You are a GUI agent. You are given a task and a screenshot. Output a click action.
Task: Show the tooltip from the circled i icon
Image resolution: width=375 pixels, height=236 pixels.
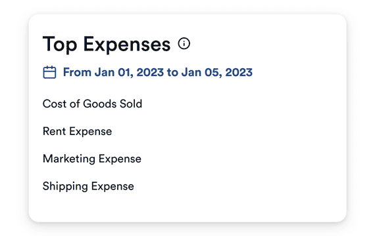point(184,44)
